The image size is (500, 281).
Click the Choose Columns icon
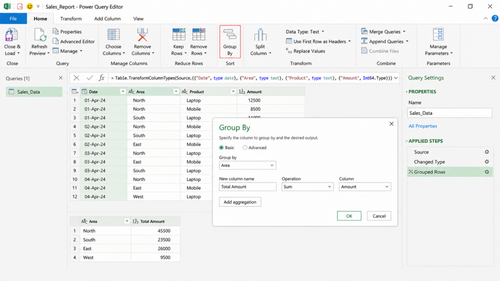(113, 35)
